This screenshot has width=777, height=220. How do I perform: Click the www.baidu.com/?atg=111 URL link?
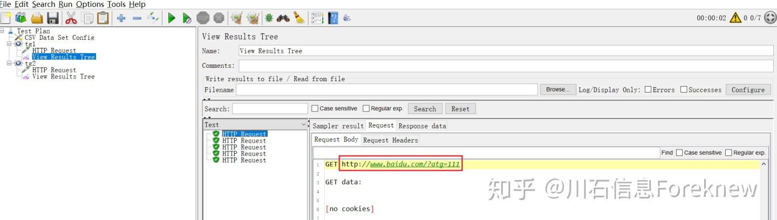(x=415, y=164)
